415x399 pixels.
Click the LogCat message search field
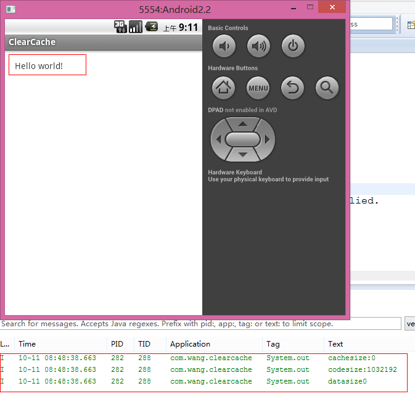[200, 324]
